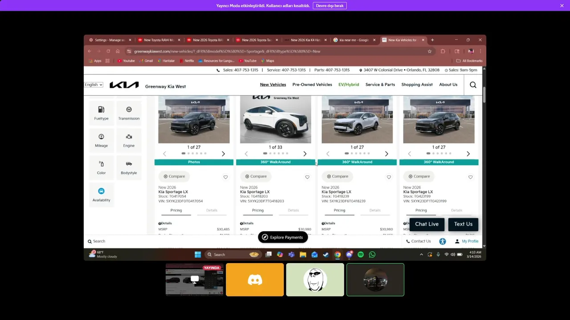Image resolution: width=570 pixels, height=320 pixels.
Task: Open the Maps bookmark
Action: click(268, 61)
